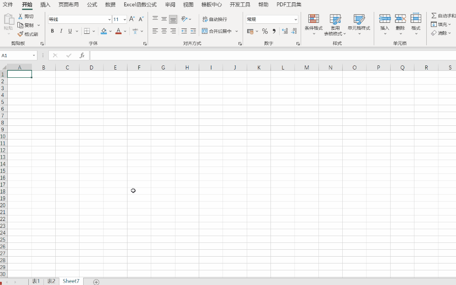Apply the borders icon
This screenshot has height=285, width=456.
coord(87,31)
